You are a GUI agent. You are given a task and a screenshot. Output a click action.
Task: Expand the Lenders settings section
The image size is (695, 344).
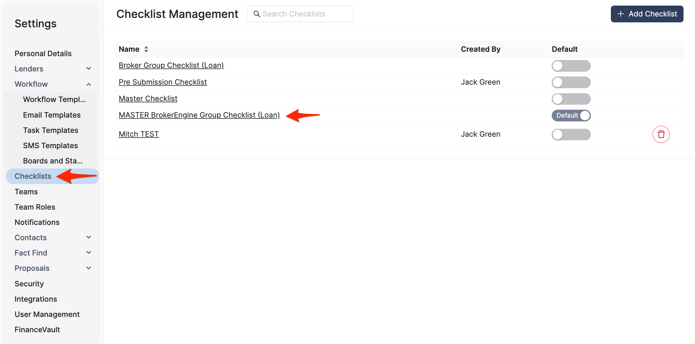[x=89, y=69]
